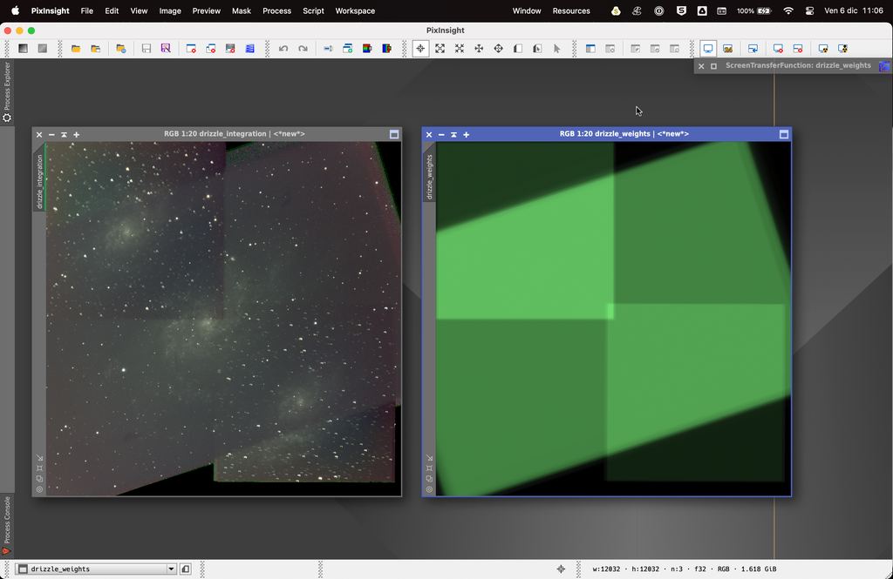The image size is (893, 579).
Task: Open the Process Console side tab
Action: (7, 525)
